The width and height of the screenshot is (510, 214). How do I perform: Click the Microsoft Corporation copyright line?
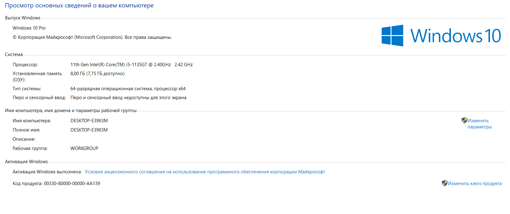pos(92,37)
